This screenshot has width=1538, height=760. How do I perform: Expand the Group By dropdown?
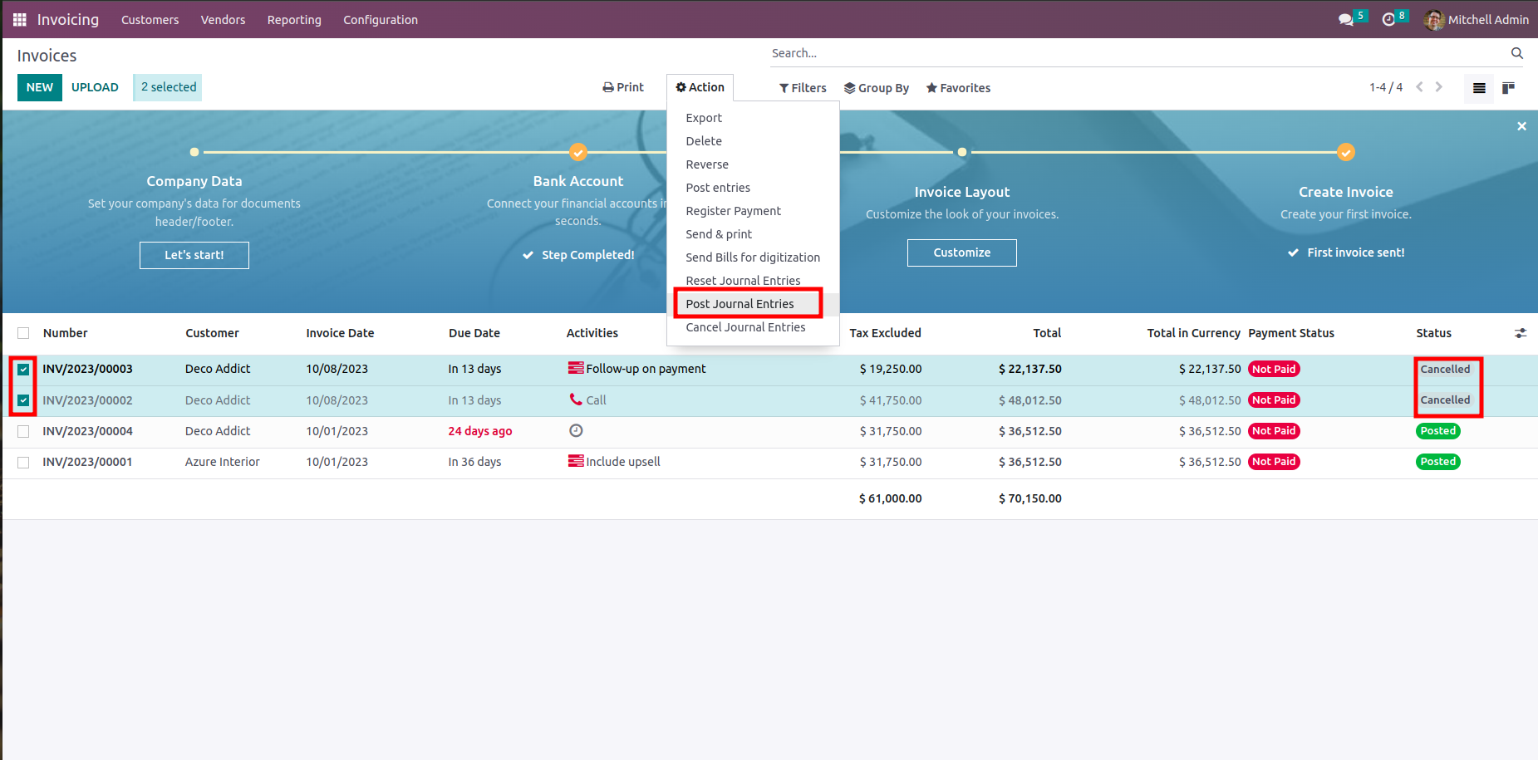tap(877, 88)
